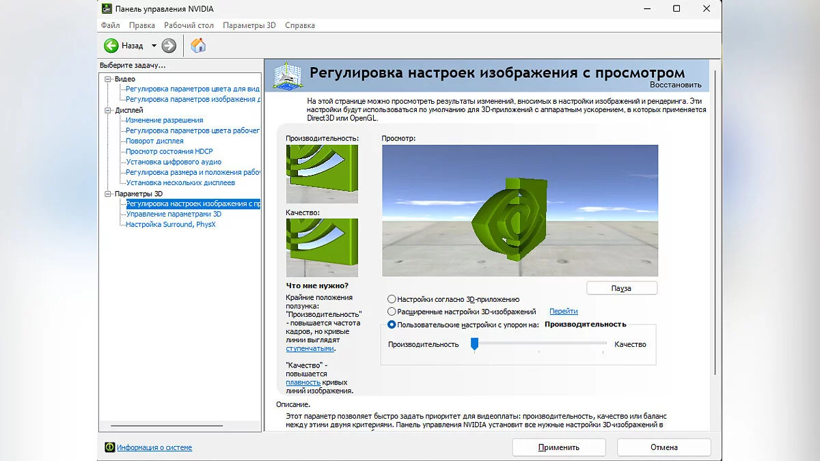The height and width of the screenshot is (461, 820).
Task: Click the NVIDIA logo icon in title bar
Action: click(108, 9)
